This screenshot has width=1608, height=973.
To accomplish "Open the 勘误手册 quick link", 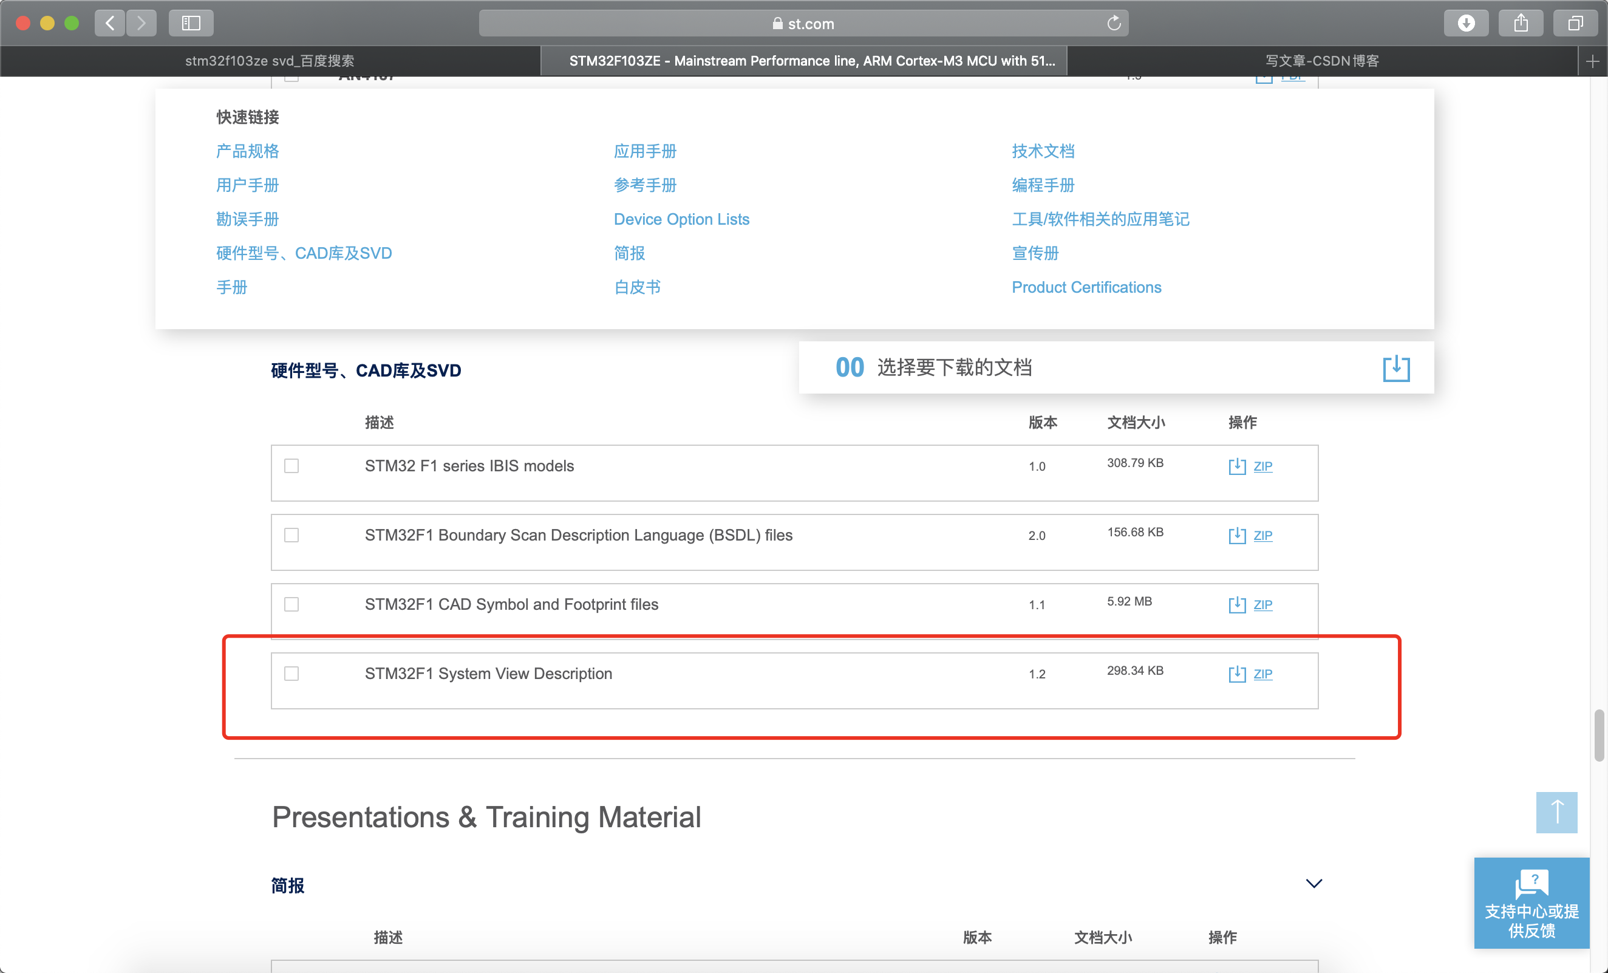I will (247, 219).
